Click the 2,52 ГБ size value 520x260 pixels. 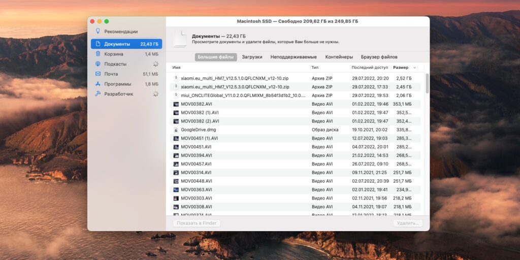[404, 78]
